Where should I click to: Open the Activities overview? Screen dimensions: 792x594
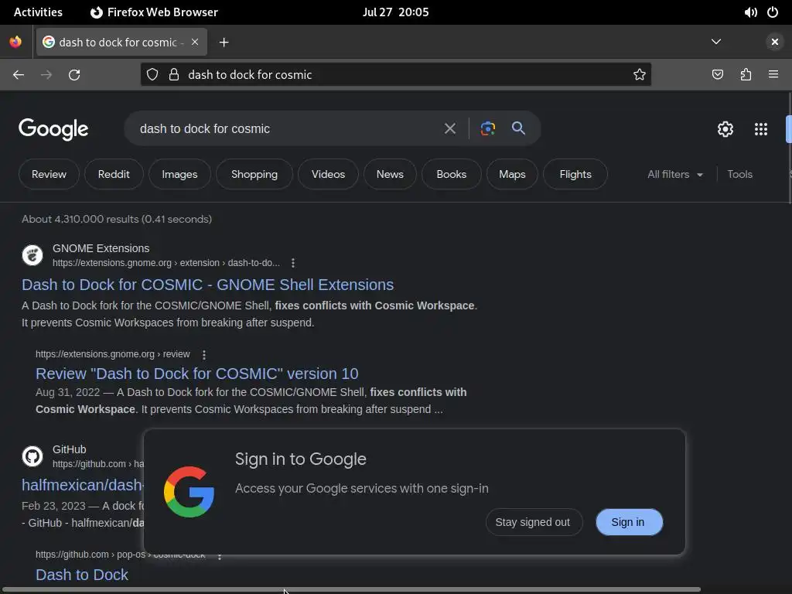pos(38,12)
